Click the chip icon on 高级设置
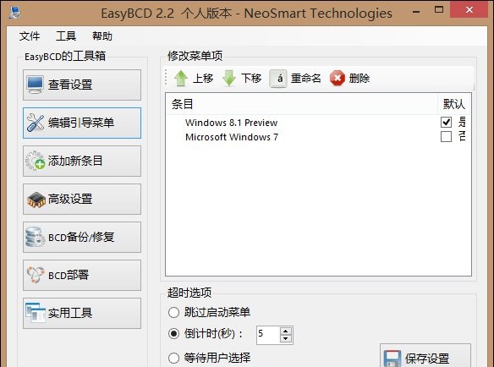Image resolution: width=494 pixels, height=367 pixels. coord(36,200)
